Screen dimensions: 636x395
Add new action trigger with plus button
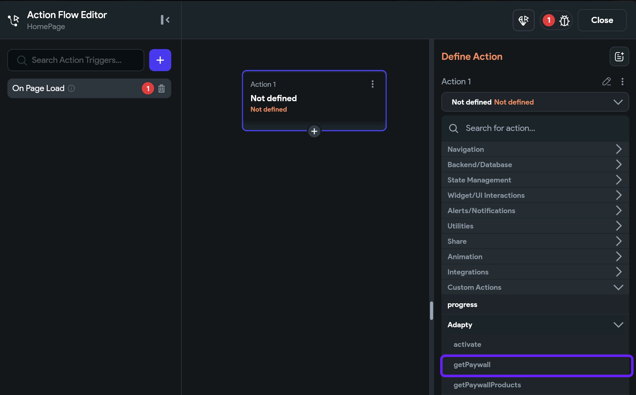point(160,60)
